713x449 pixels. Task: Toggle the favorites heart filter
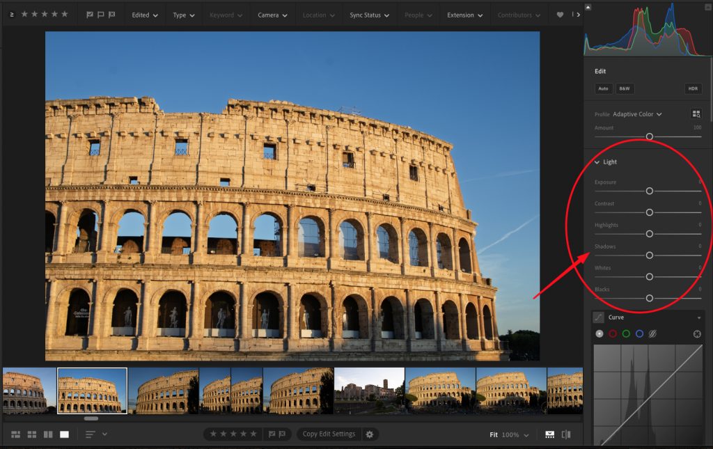point(560,15)
